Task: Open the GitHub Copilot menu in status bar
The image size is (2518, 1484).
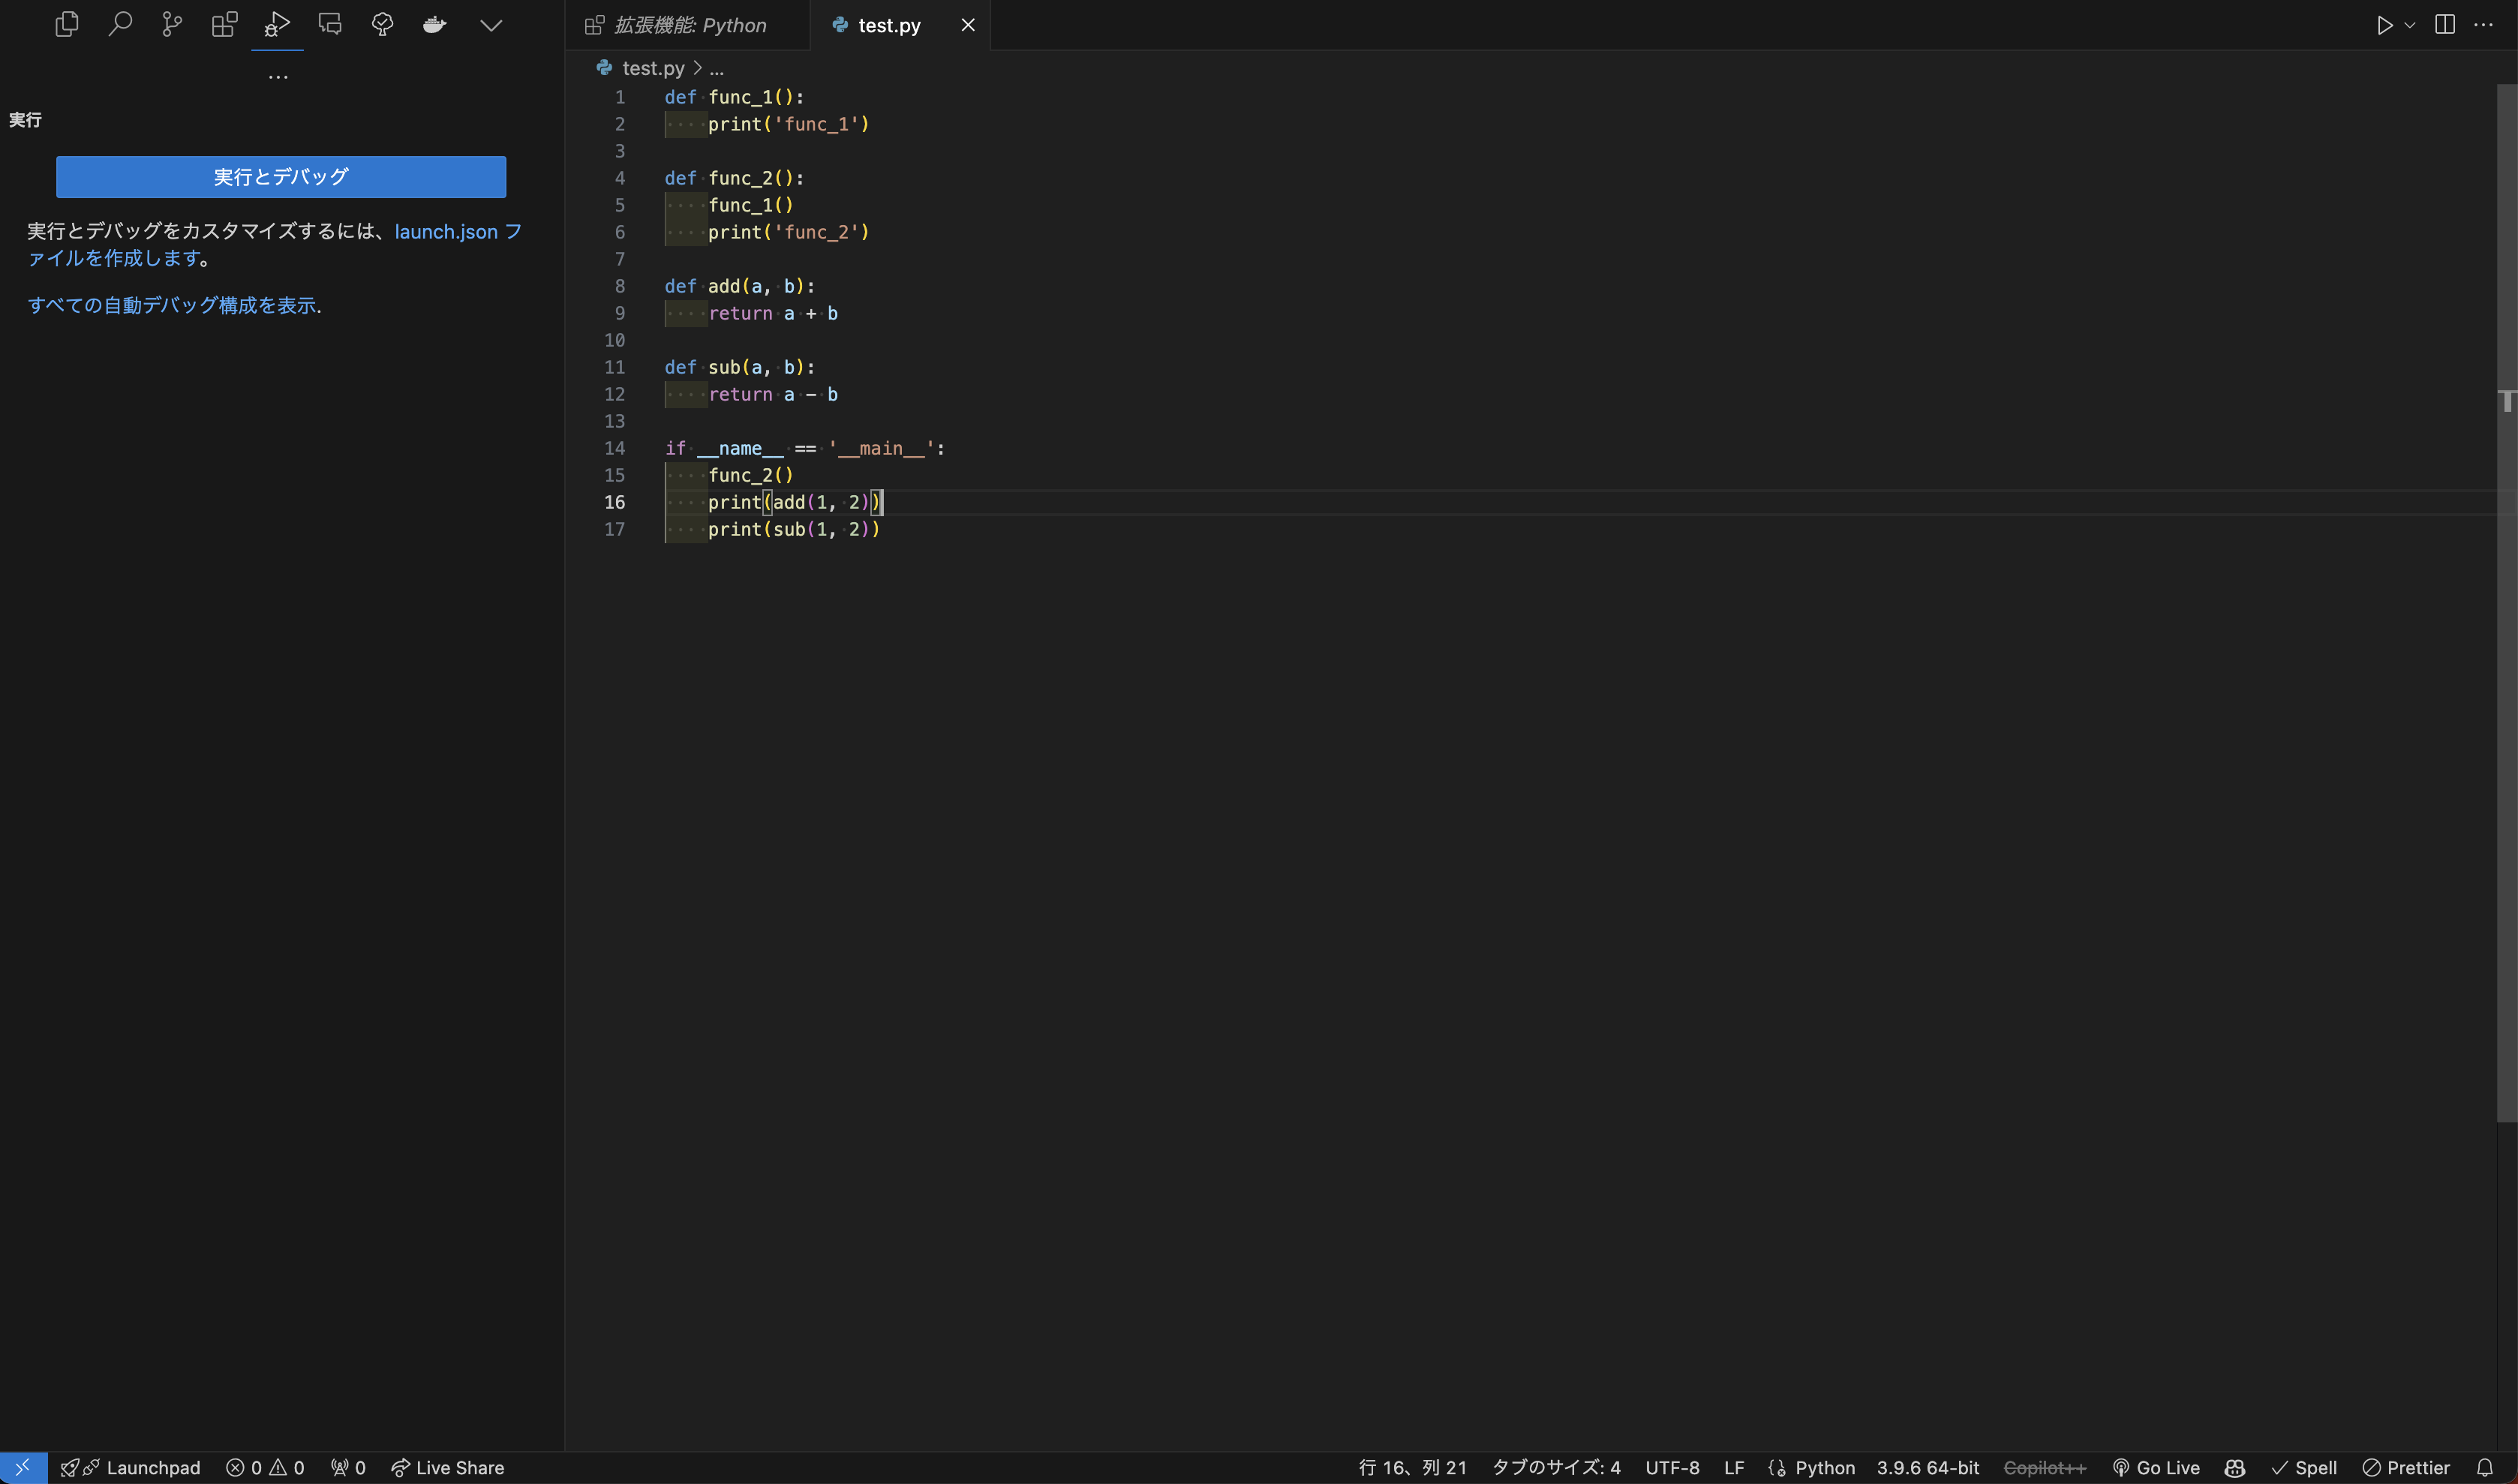Action: coord(2234,1467)
